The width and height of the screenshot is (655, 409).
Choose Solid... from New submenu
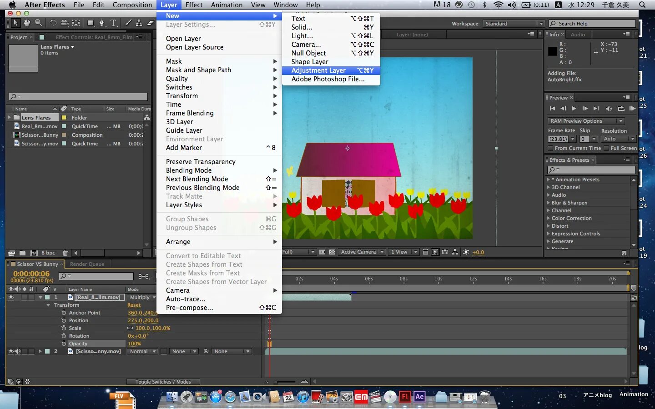point(331,27)
